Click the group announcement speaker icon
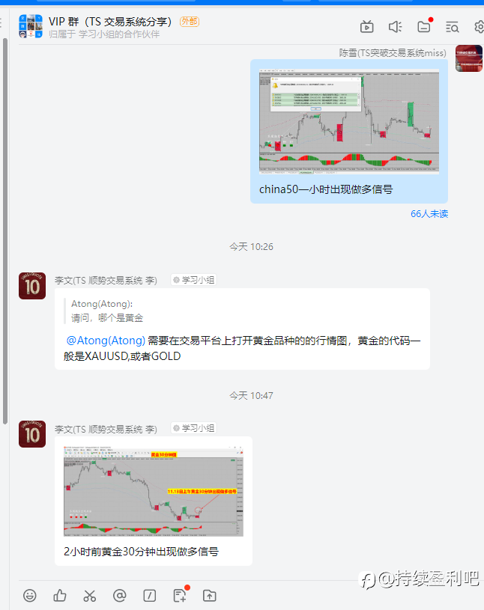Screen dimensions: 484x610 pyautogui.click(x=396, y=27)
